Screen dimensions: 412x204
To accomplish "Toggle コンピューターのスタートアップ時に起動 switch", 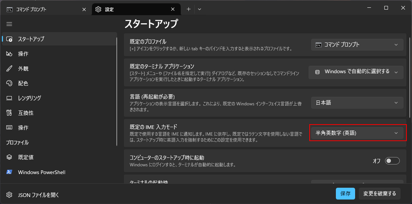I will pyautogui.click(x=392, y=161).
